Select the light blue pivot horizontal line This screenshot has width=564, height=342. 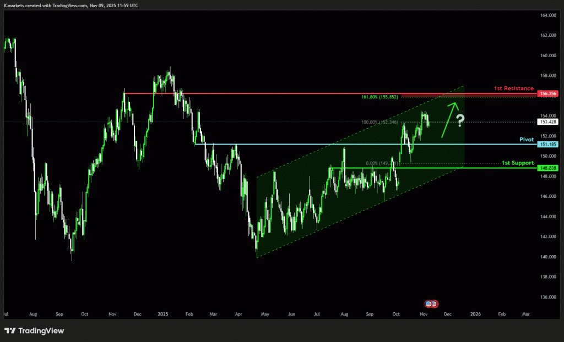coord(330,144)
